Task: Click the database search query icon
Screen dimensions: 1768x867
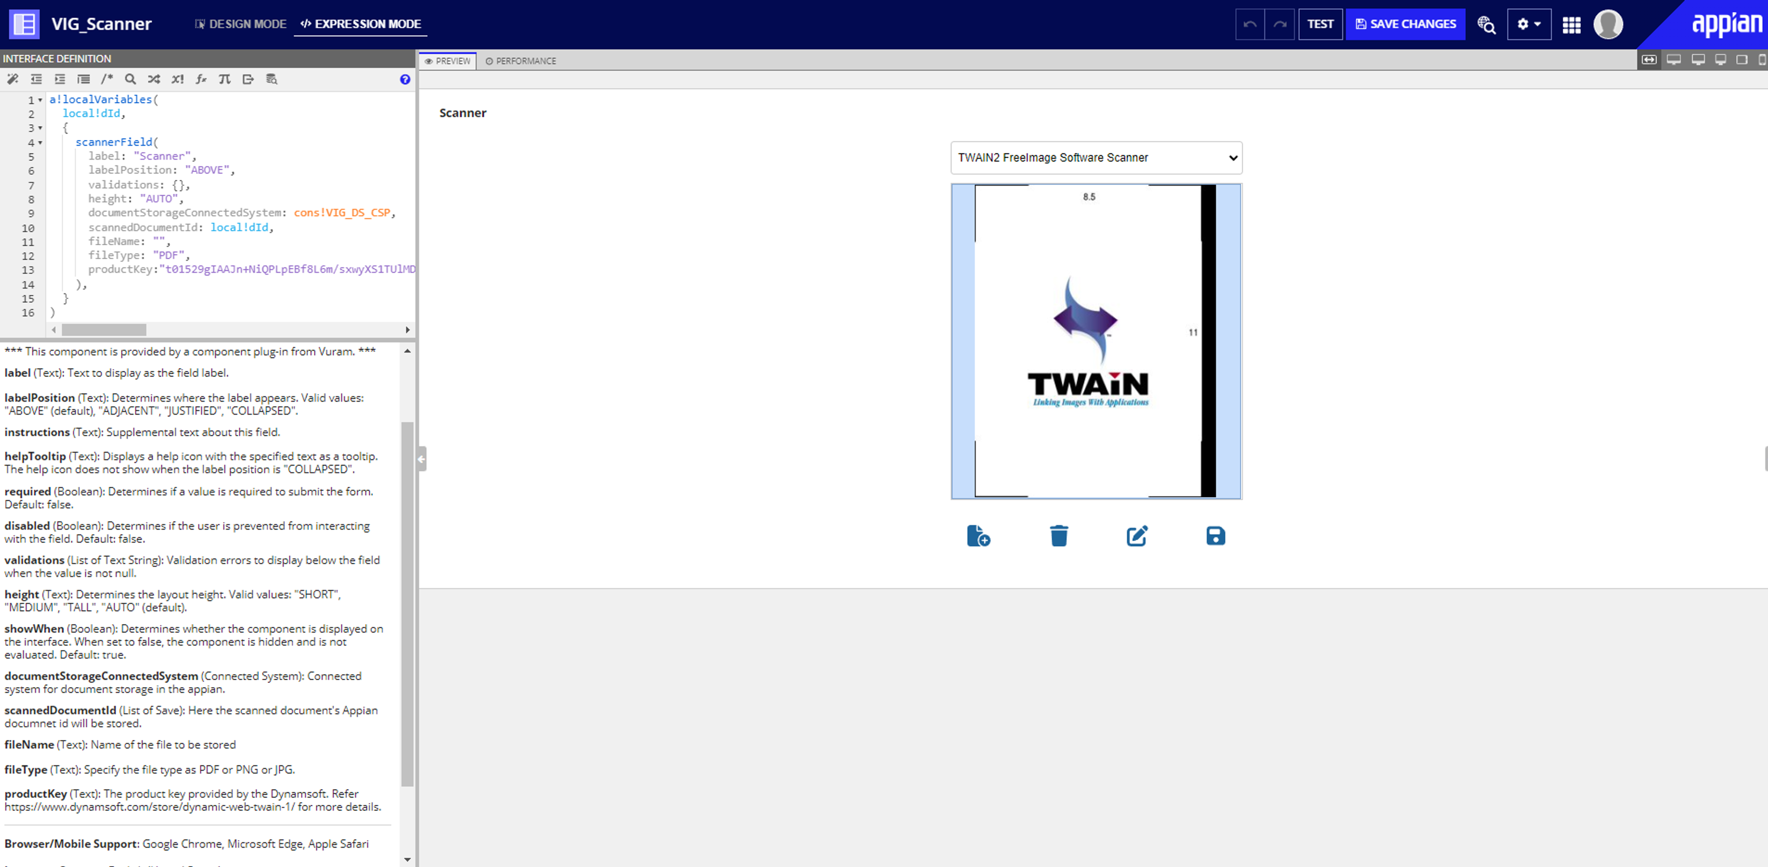Action: (x=272, y=80)
